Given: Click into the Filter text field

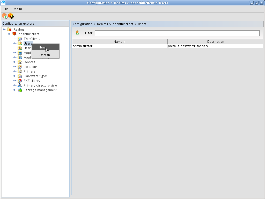Looking at the screenshot, I should click(x=177, y=33).
